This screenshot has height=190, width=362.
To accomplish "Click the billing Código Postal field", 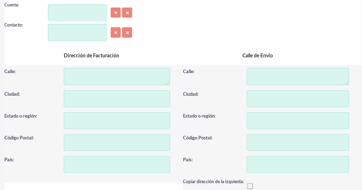I will 117,142.
